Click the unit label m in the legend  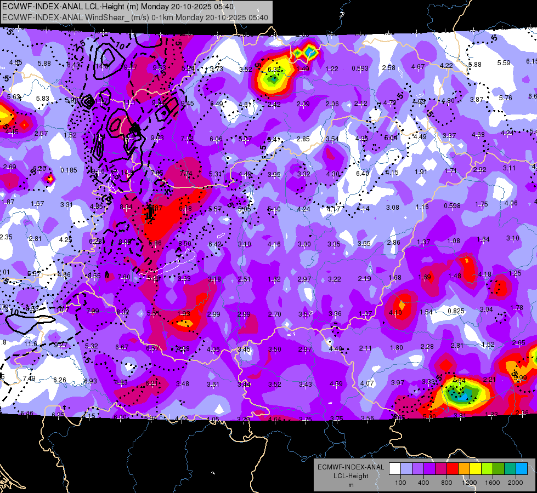point(351,485)
